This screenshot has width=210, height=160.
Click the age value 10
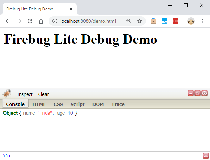click(70, 113)
